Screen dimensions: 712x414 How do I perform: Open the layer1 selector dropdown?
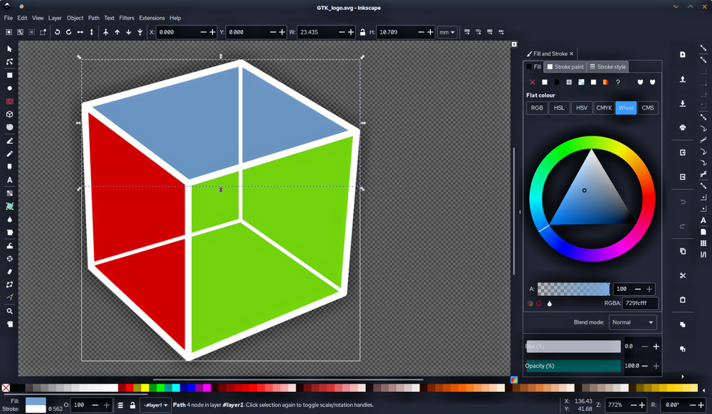pyautogui.click(x=155, y=405)
